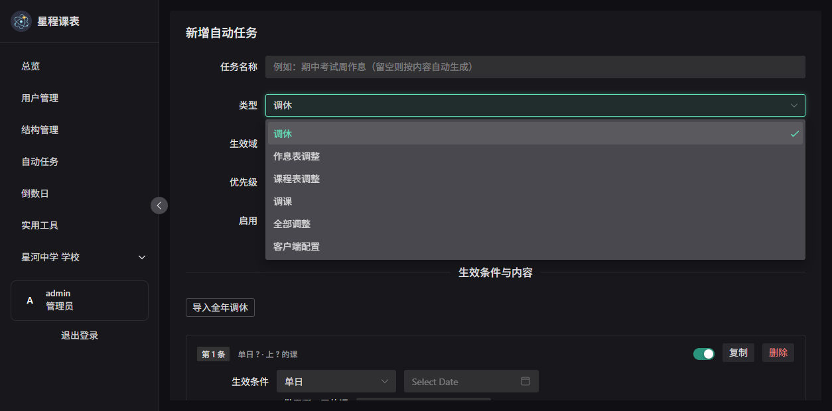Click the 导入全年调休 button
The height and width of the screenshot is (411, 832).
click(x=220, y=308)
